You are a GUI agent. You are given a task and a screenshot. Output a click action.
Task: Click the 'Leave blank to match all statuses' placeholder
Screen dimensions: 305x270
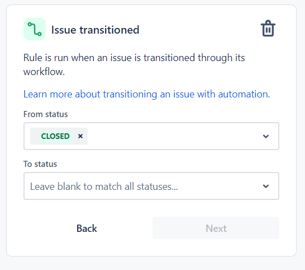[x=104, y=187]
